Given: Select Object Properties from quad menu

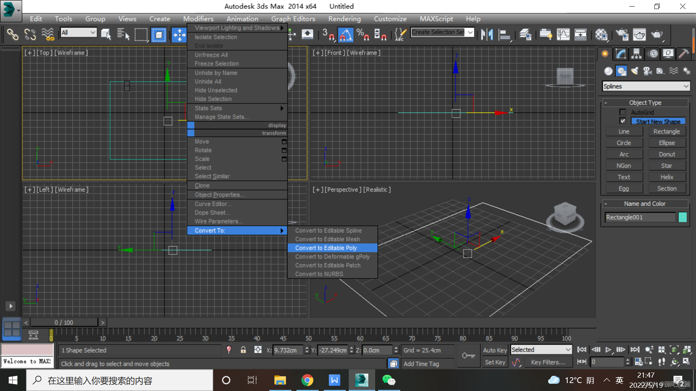Looking at the screenshot, I should point(237,195).
